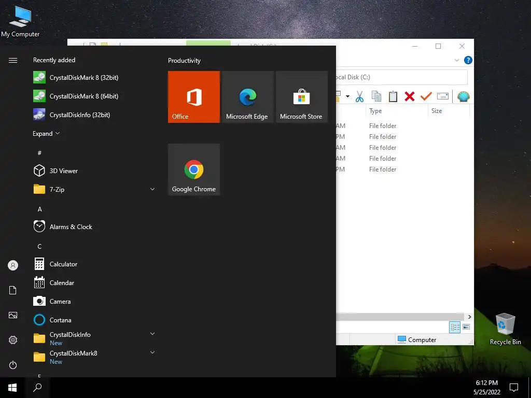Launch Google Chrome tile
Image resolution: width=531 pixels, height=398 pixels.
[194, 169]
